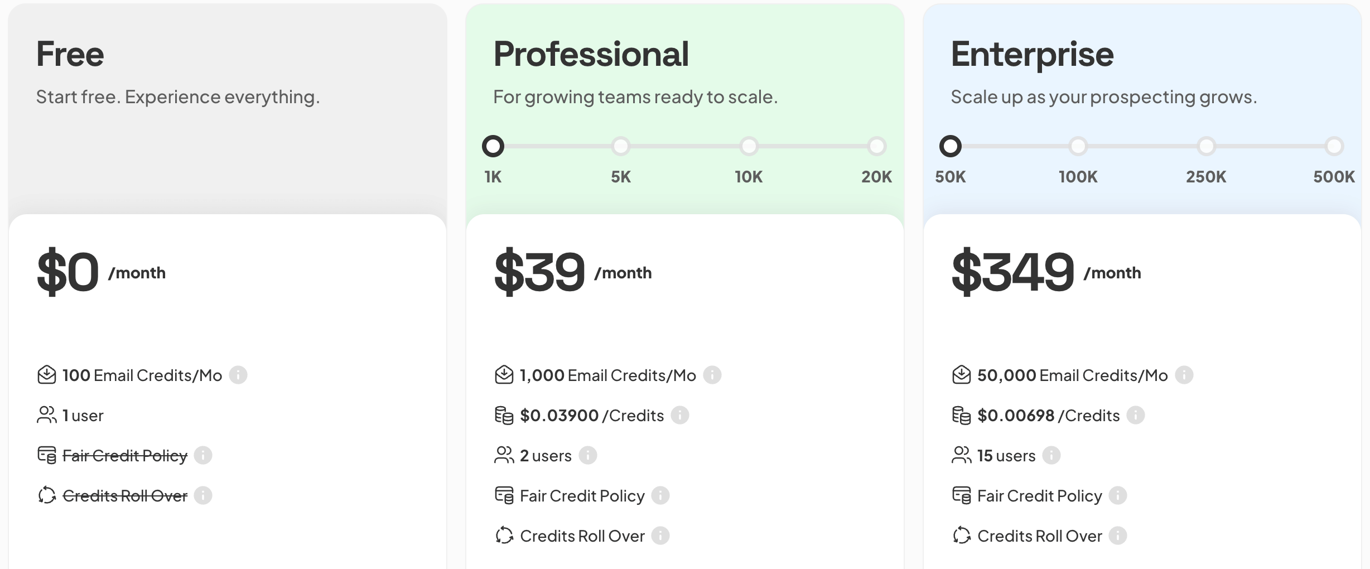Click the email credits icon in the Enterprise plan
The height and width of the screenshot is (569, 1370).
(x=961, y=375)
